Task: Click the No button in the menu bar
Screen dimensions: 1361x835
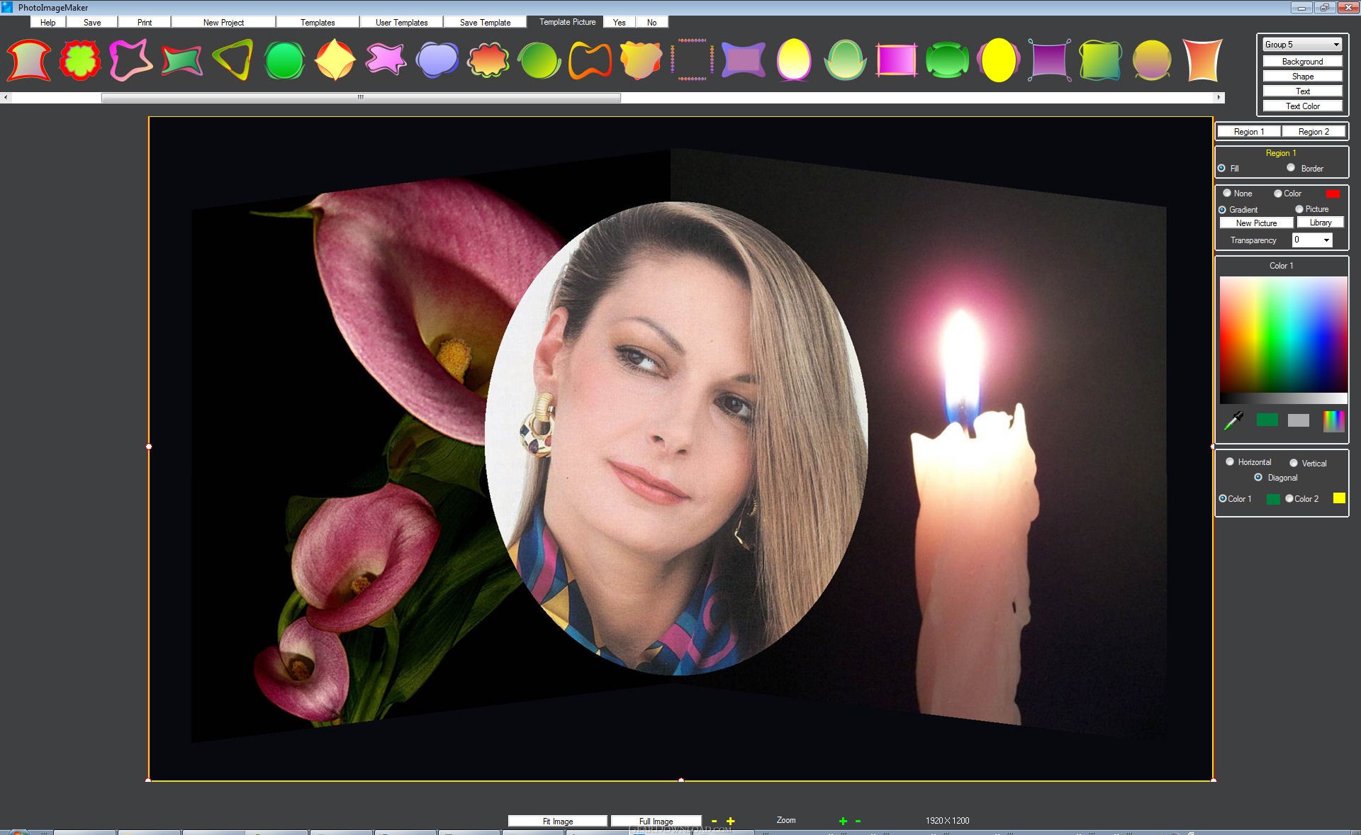Action: click(651, 23)
